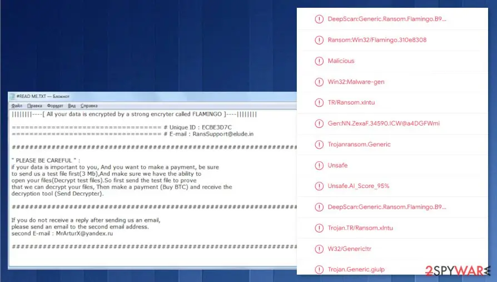497x282 pixels.
Task: Select the Unsafe.AI_Score_95% detection text
Action: pyautogui.click(x=359, y=186)
